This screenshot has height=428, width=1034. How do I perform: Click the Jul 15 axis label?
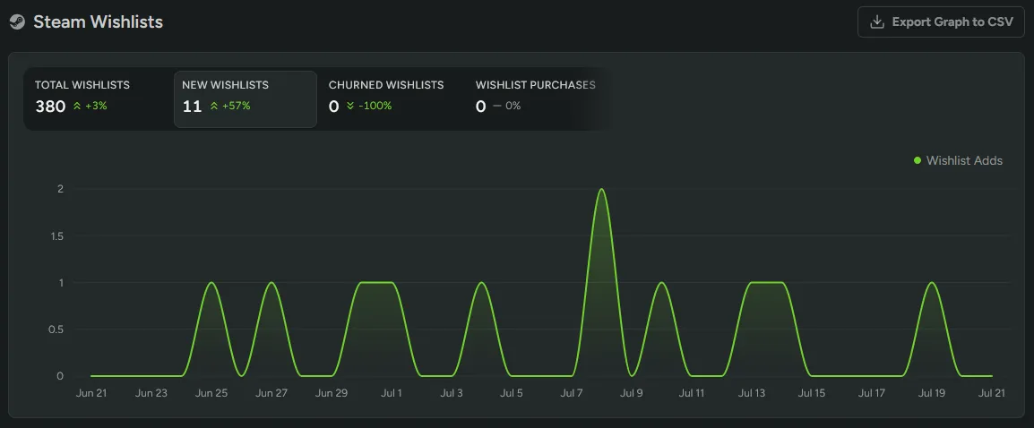(x=811, y=393)
